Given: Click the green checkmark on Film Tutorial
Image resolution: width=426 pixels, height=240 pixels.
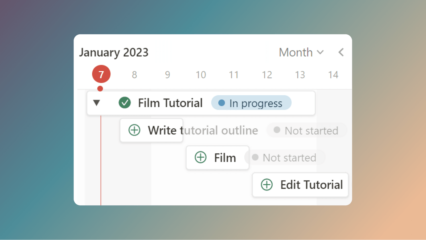Looking at the screenshot, I should [x=125, y=103].
